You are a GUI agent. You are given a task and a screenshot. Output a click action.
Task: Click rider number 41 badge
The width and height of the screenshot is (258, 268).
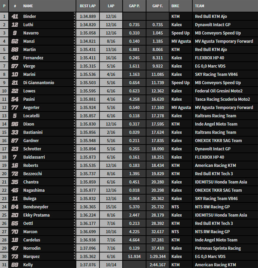[x=15, y=16]
